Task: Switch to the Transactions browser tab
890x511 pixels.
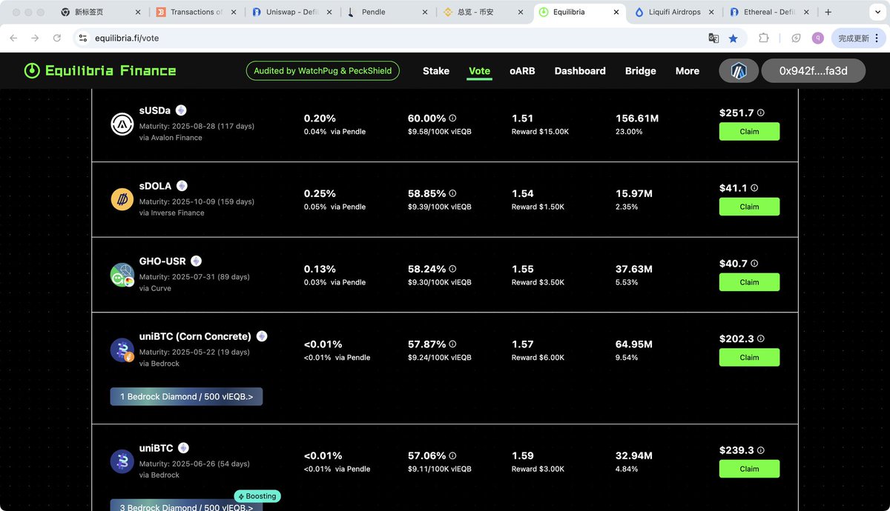Action: tap(194, 13)
